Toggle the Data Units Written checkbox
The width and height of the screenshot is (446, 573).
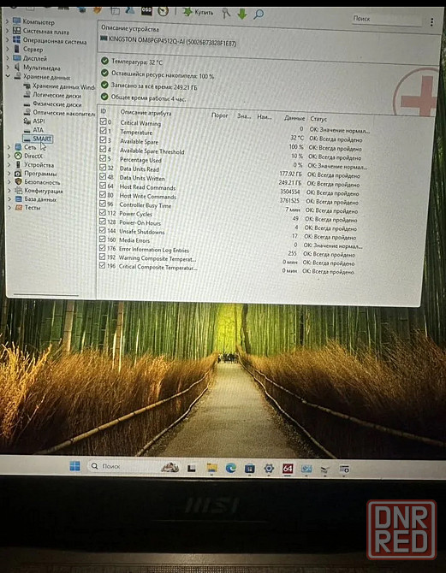(x=103, y=176)
